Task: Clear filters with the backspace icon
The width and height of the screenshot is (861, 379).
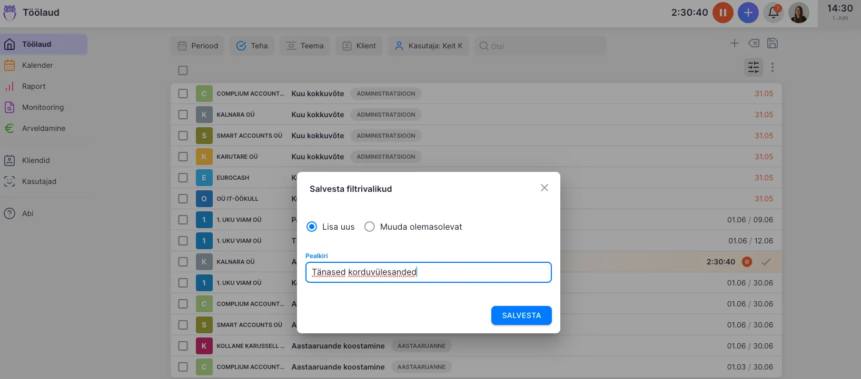Action: 754,44
